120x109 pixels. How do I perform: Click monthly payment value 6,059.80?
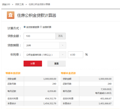pos(52,91)
